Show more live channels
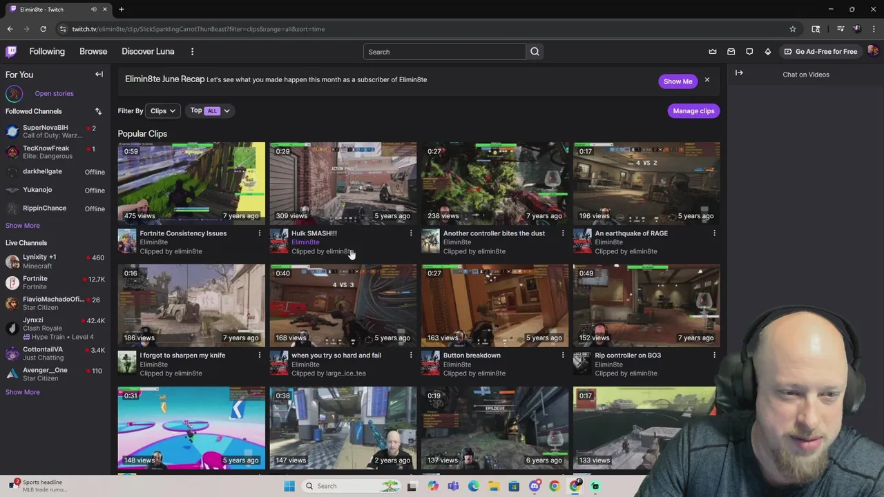 coord(23,392)
